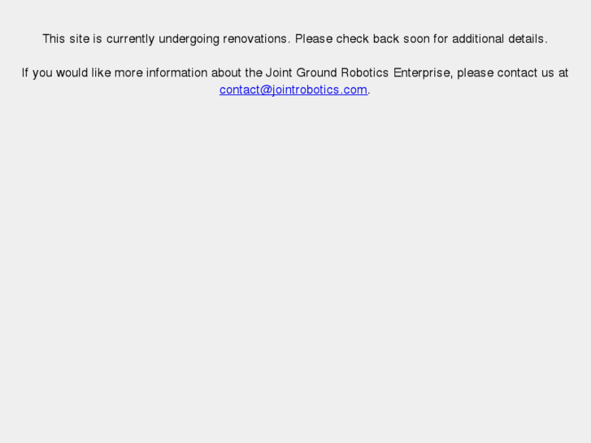This screenshot has width=591, height=443.
Task: Click the phrase 'additional details'
Action: pos(500,39)
